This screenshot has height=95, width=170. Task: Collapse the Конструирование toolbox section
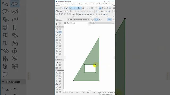coord(56,27)
